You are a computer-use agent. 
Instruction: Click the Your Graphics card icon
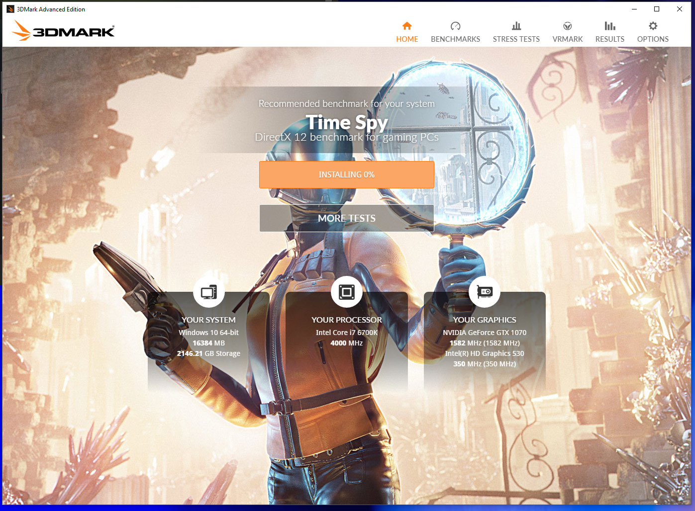[x=485, y=292]
